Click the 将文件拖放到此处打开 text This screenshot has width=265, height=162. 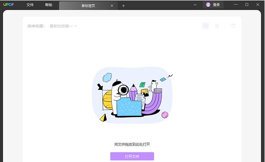(132, 144)
